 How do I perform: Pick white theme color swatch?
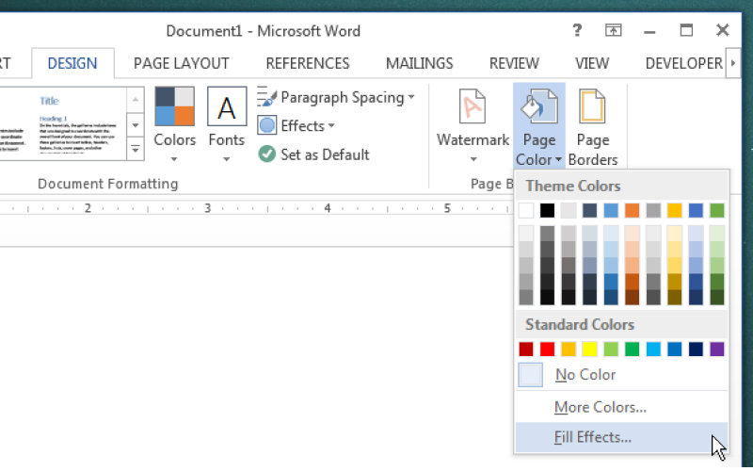[x=526, y=210]
